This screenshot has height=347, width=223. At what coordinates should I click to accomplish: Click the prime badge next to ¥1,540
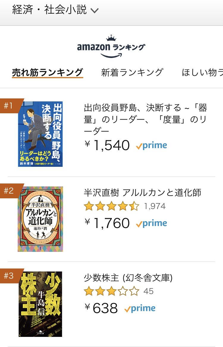152,146
